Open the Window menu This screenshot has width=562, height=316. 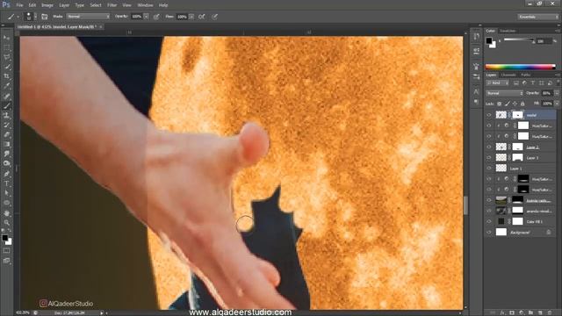point(145,5)
